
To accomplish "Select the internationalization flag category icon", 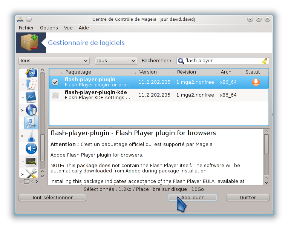I will coord(31,73).
